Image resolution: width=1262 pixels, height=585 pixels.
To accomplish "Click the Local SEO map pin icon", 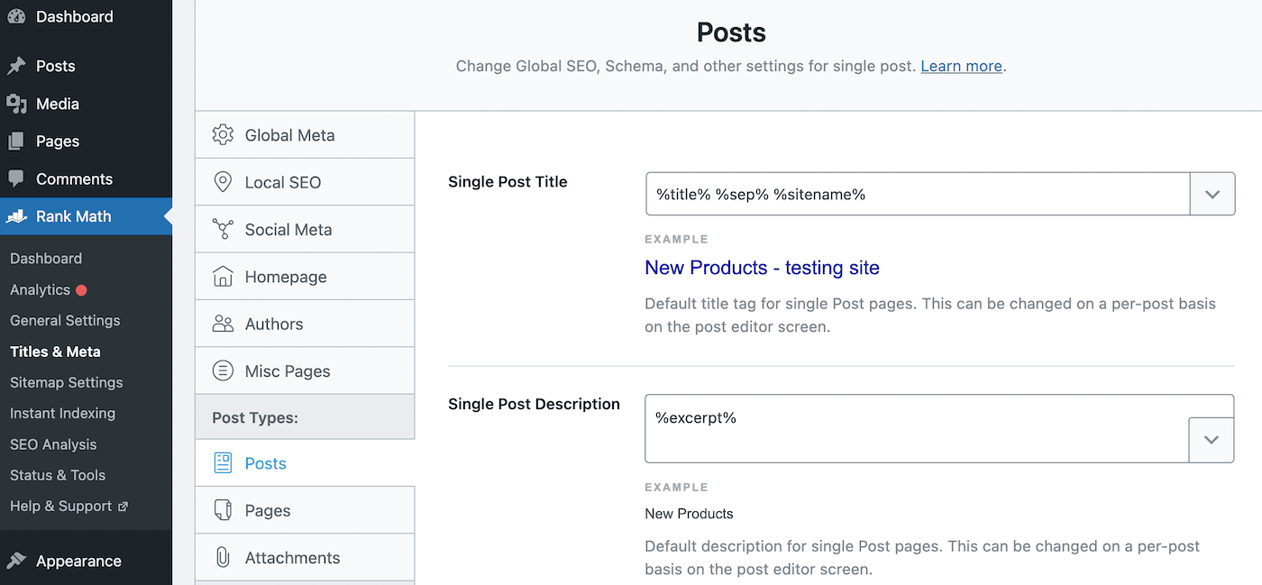I will (223, 182).
